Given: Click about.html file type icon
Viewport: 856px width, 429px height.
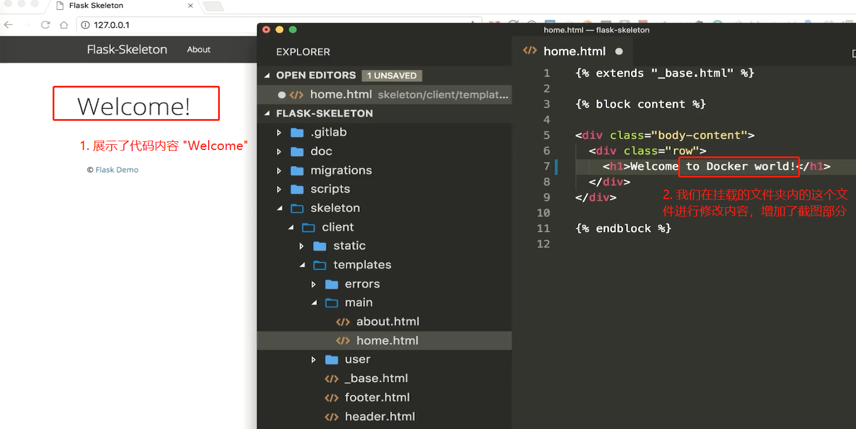Looking at the screenshot, I should 343,322.
